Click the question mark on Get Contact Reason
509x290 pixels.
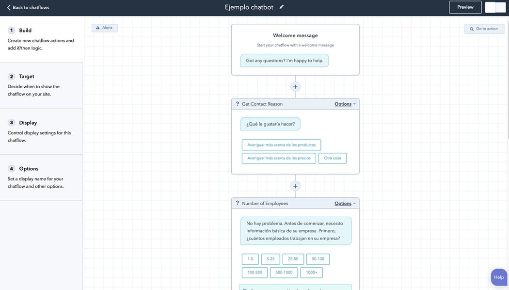click(x=237, y=103)
